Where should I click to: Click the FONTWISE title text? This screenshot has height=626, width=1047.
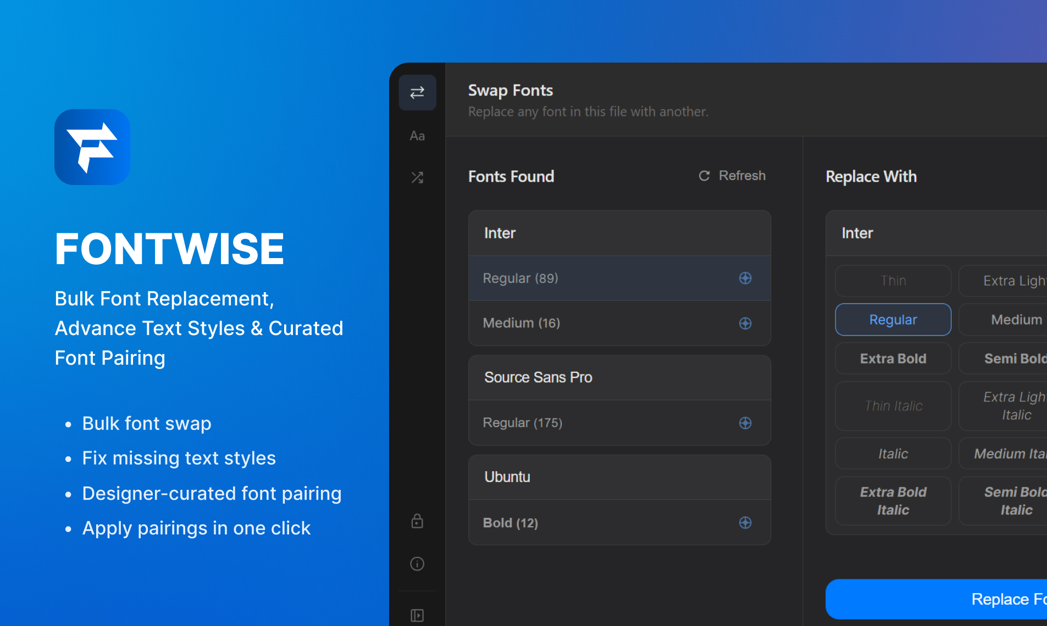pos(169,249)
